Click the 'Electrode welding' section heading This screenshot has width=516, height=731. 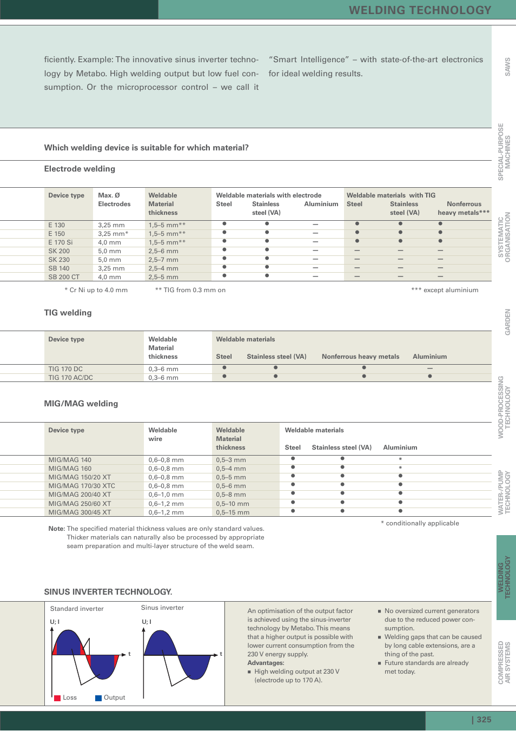coord(80,169)
